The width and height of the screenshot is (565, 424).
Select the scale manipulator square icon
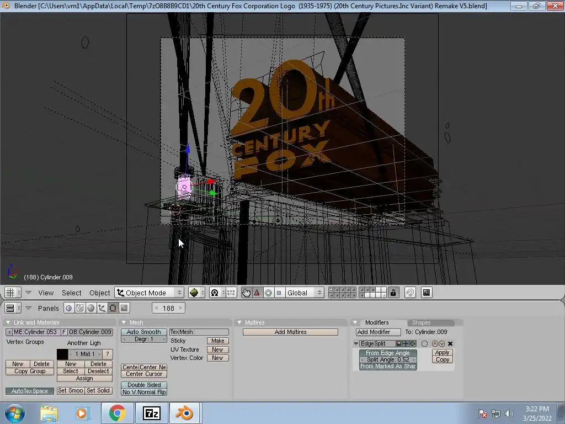pyautogui.click(x=279, y=293)
